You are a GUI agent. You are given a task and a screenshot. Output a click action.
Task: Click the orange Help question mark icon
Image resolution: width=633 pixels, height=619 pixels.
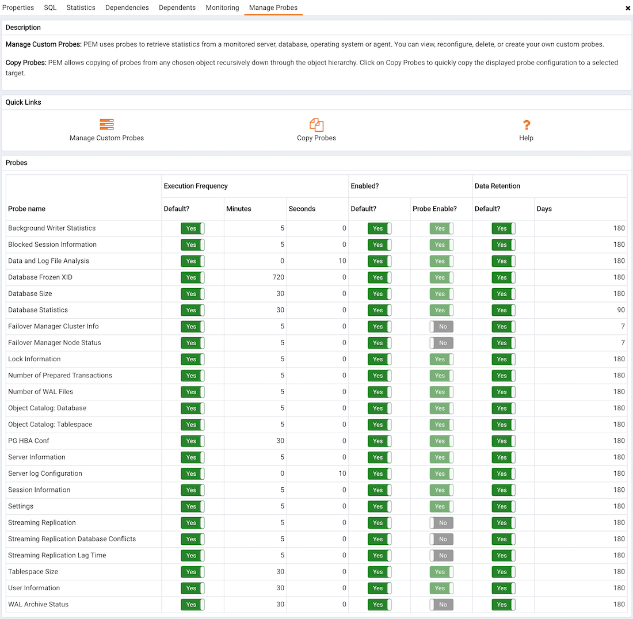point(526,125)
